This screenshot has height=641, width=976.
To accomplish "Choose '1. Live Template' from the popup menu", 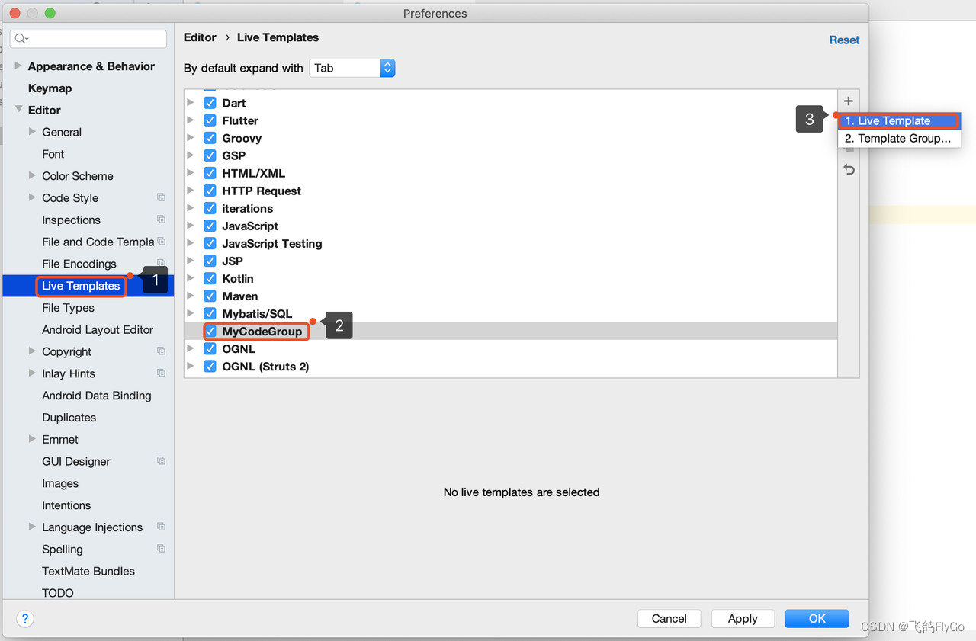I will 899,120.
